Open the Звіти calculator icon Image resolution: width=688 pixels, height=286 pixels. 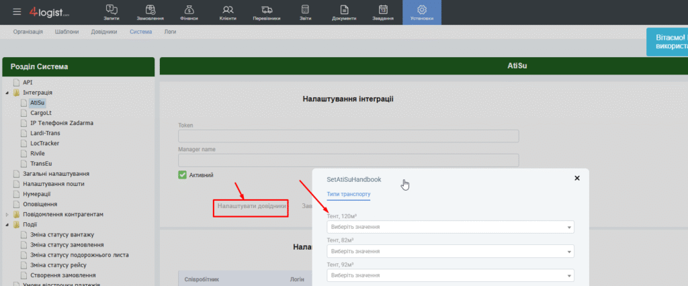click(x=305, y=12)
